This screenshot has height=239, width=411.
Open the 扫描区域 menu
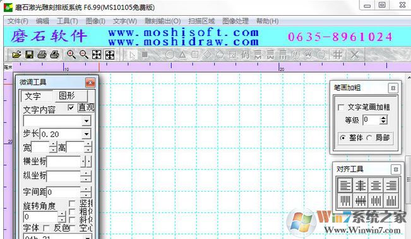point(201,21)
